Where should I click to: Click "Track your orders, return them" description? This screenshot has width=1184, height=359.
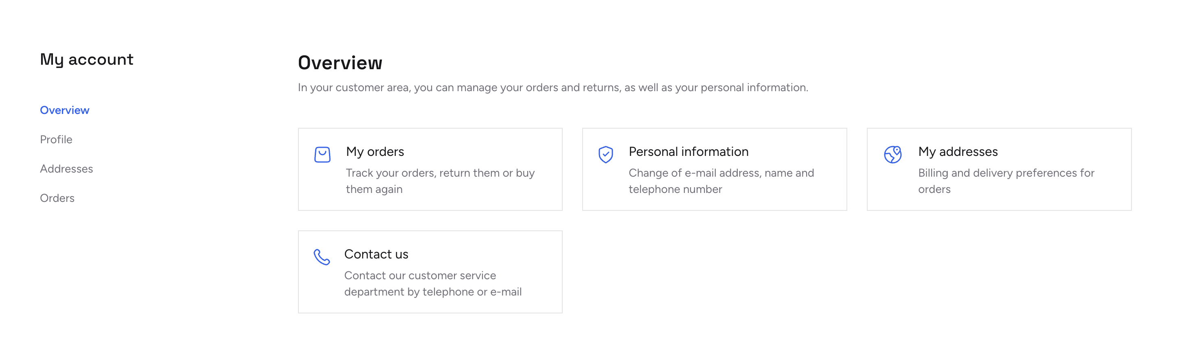click(440, 173)
